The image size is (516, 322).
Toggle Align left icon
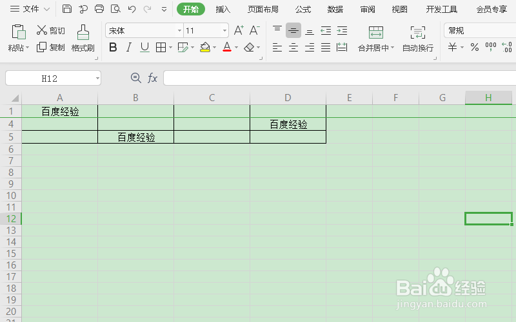point(277,48)
